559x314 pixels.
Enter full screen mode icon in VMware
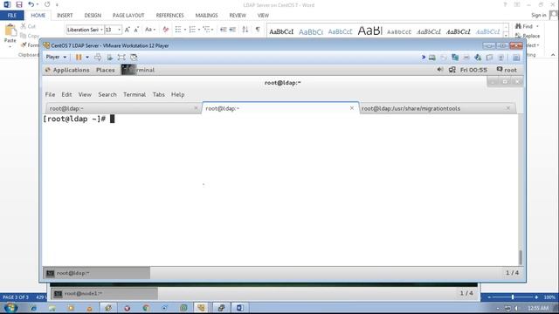point(121,58)
